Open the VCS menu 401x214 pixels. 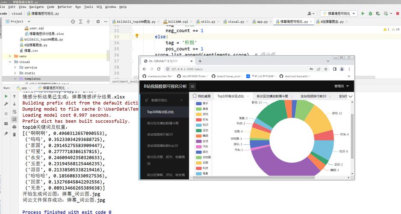point(99,7)
